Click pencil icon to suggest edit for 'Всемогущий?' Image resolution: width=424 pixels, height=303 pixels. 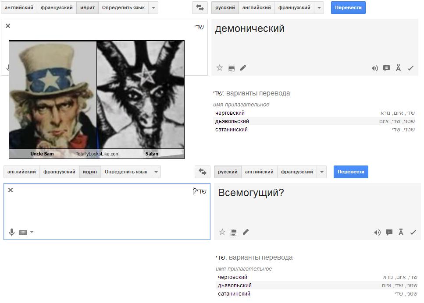pos(246,232)
